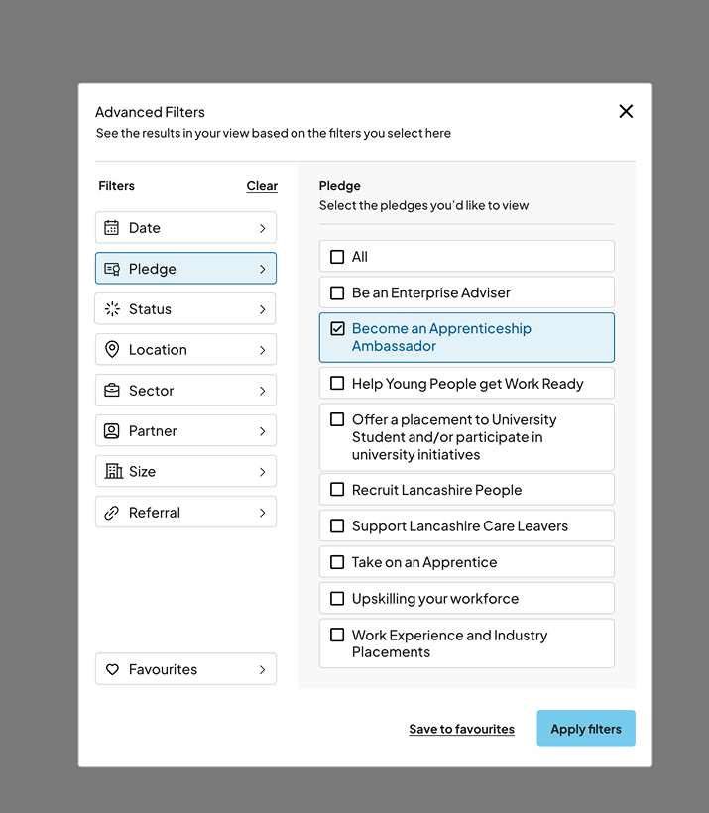Click the person icon beside Partner
The width and height of the screenshot is (709, 813).
pos(112,431)
